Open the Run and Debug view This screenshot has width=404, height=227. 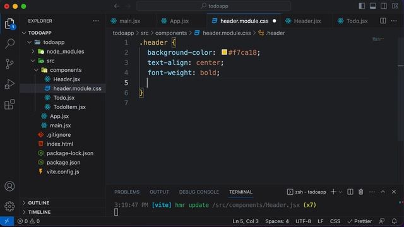tap(9, 84)
